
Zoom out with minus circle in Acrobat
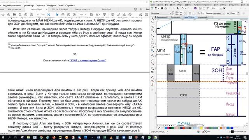pos(68,15)
